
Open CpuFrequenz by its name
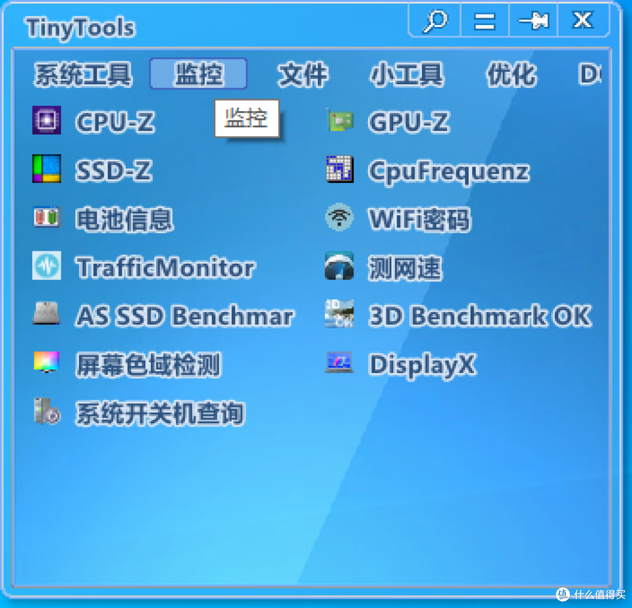449,172
